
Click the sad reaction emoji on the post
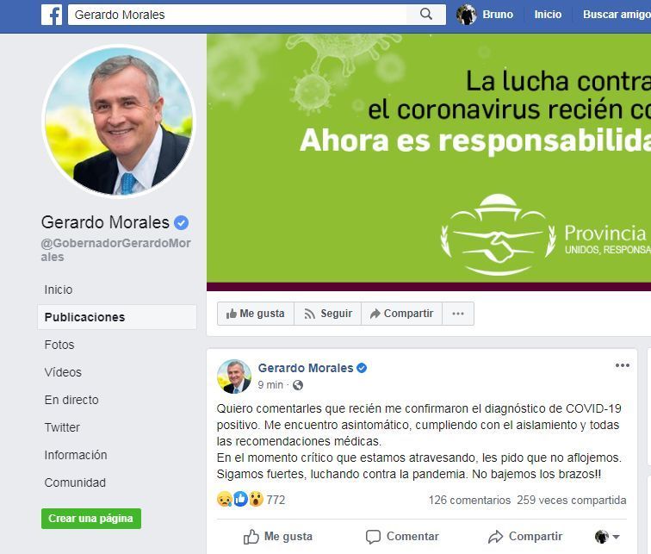click(225, 499)
